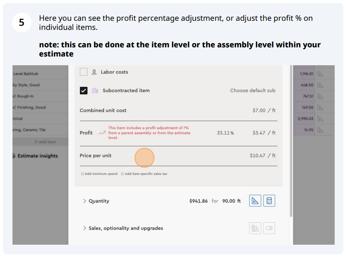Open the Choose default sub selector
The width and height of the screenshot is (348, 258).
pyautogui.click(x=253, y=91)
